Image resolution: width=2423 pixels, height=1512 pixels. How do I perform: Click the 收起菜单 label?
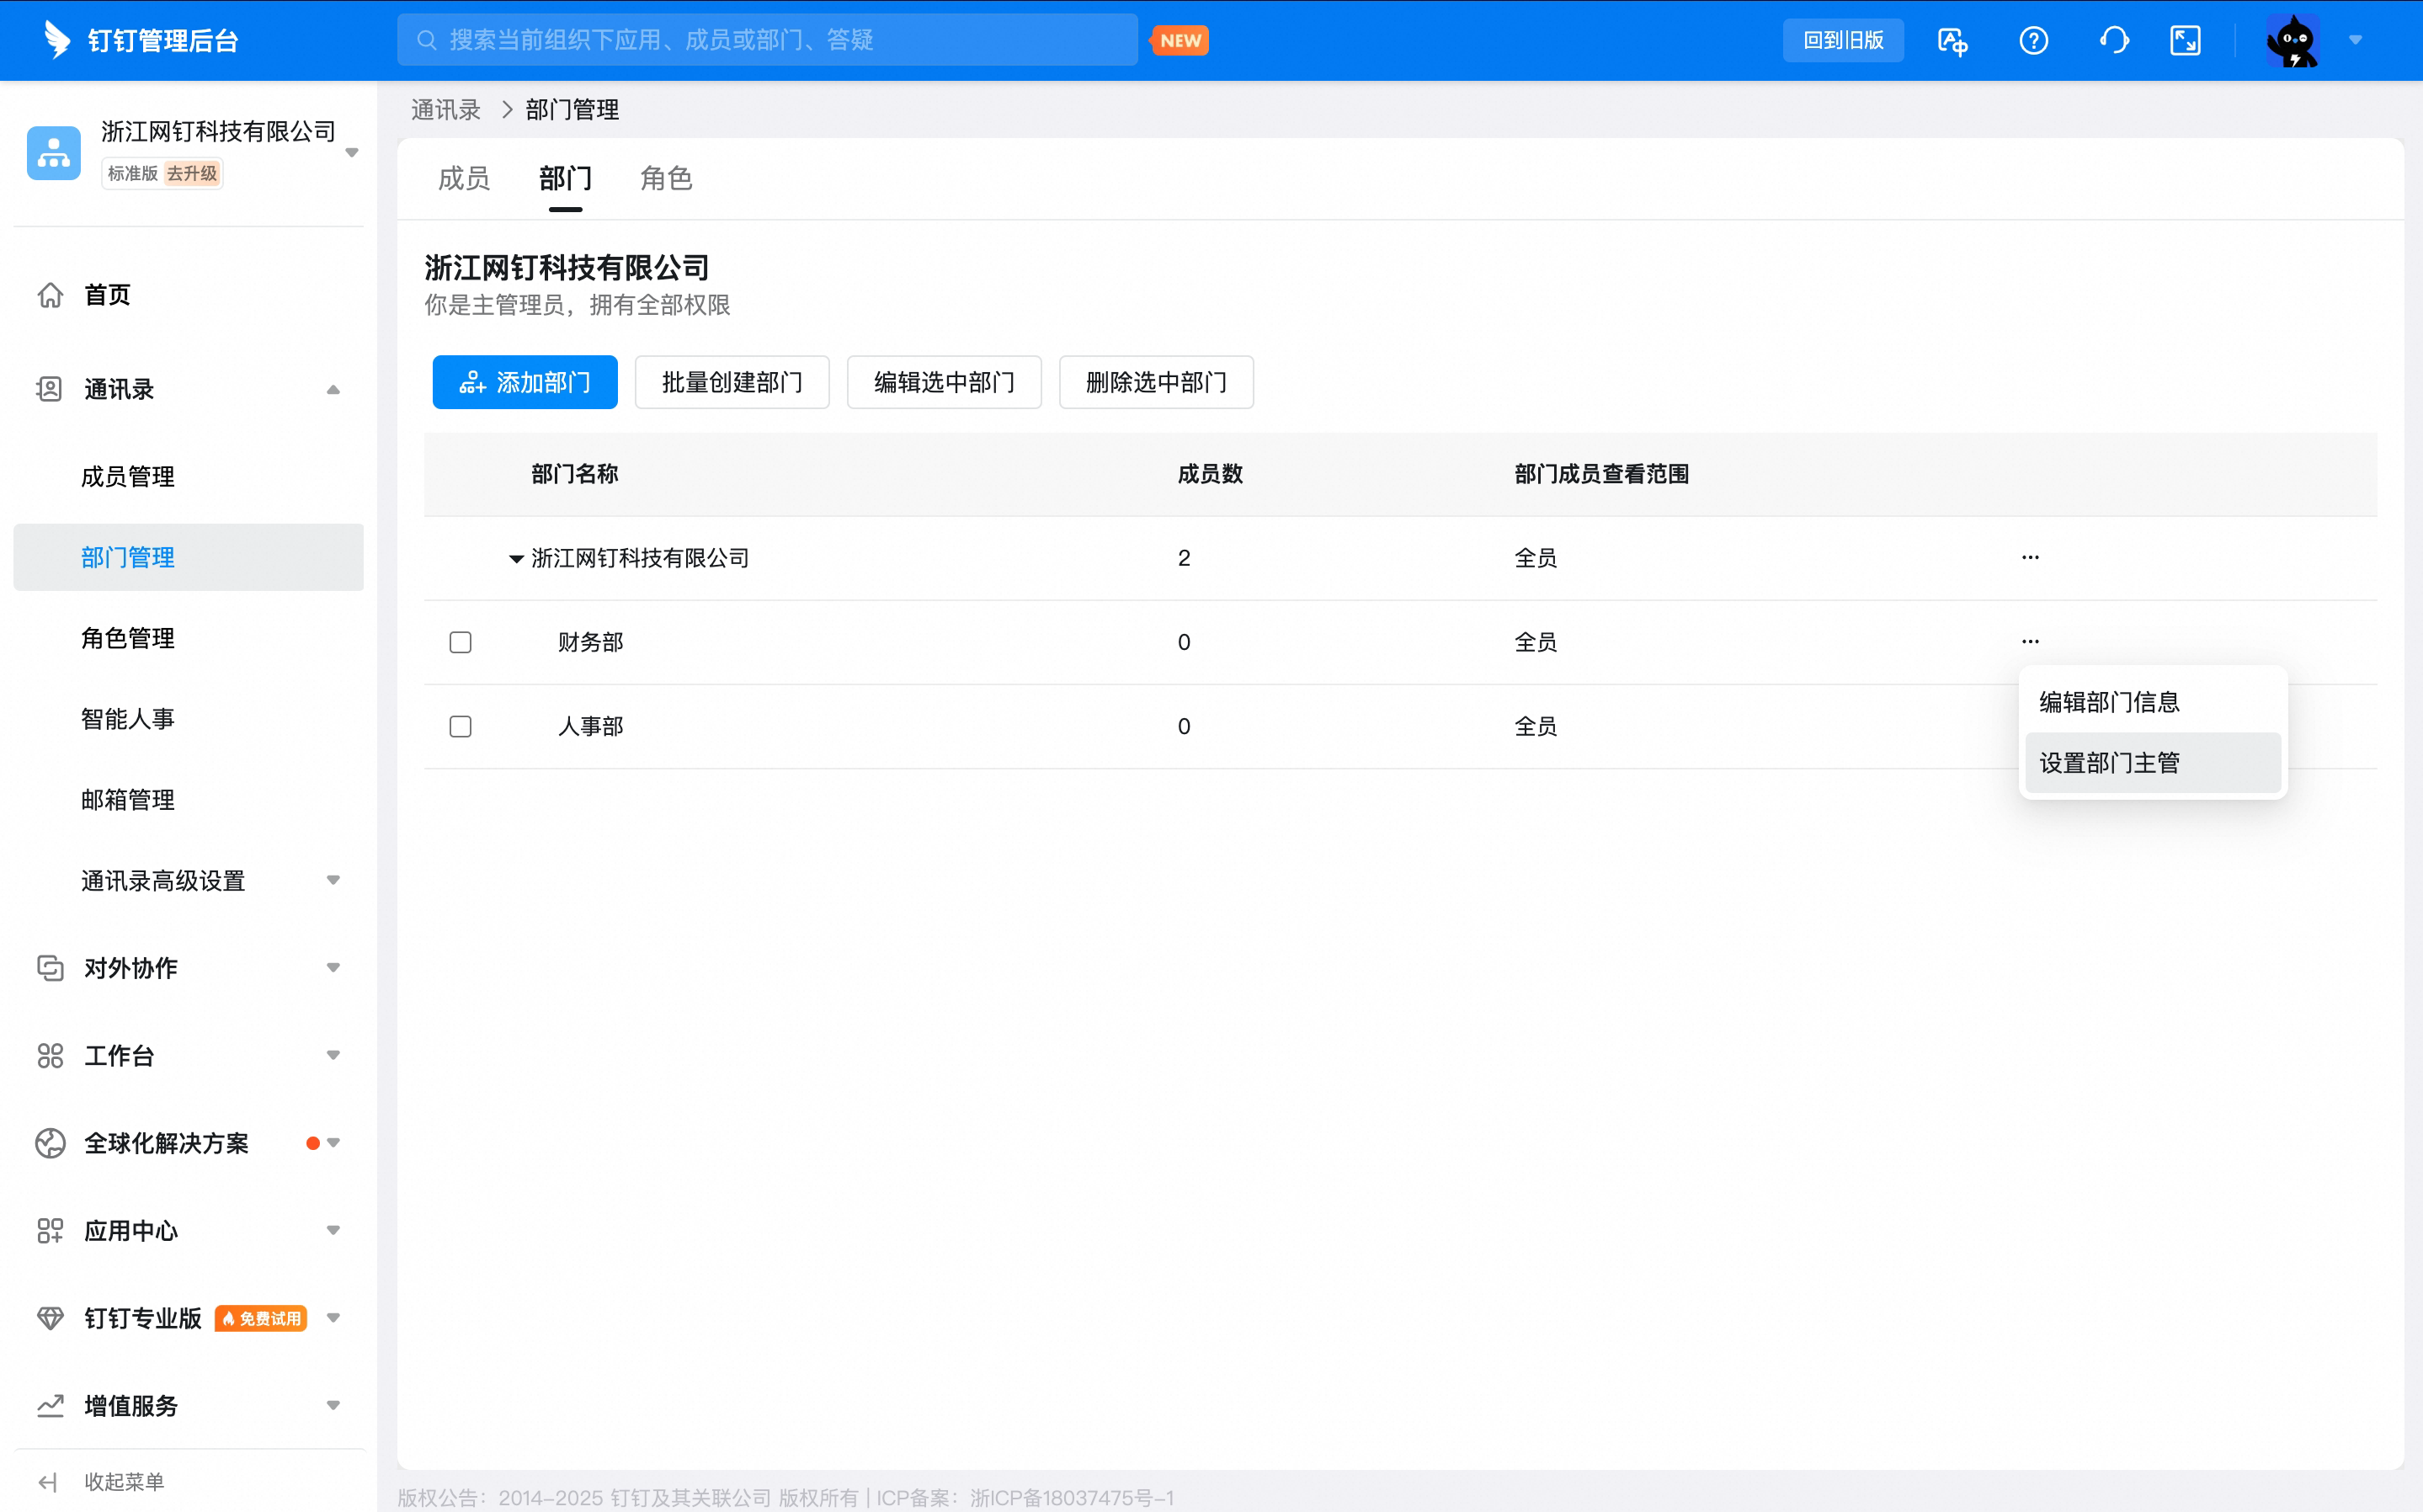click(x=124, y=1482)
